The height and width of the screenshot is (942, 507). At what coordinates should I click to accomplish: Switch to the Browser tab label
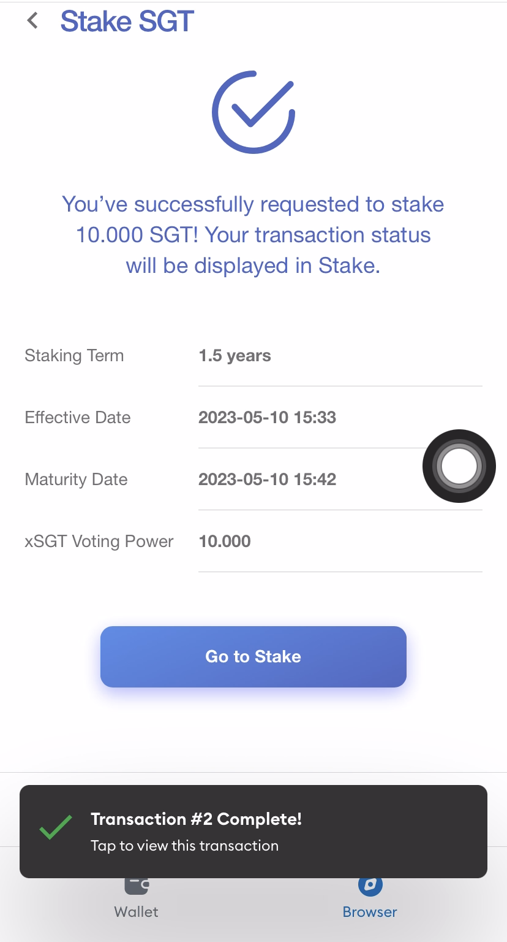pos(370,912)
